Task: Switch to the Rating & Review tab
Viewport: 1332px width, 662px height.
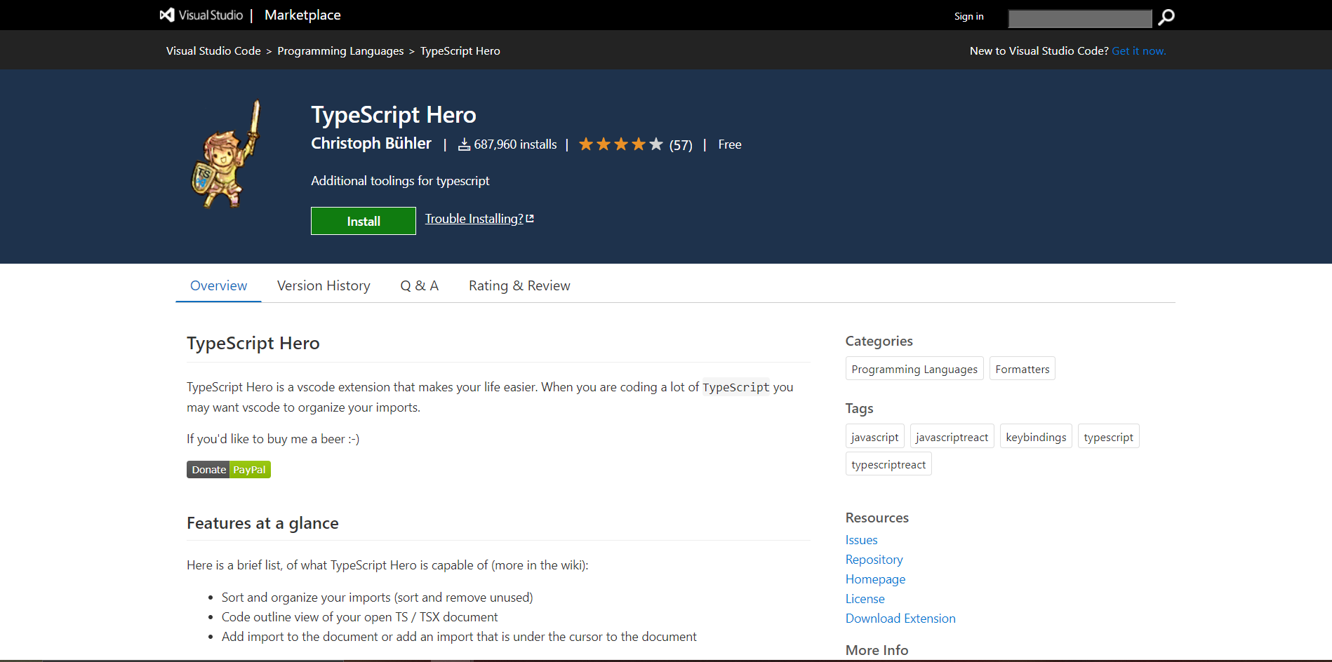Action: point(519,285)
